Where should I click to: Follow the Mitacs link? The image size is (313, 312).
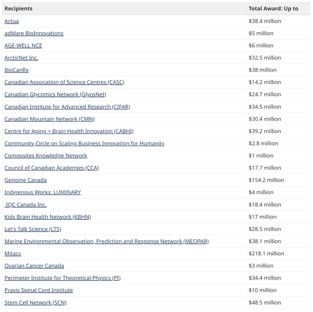pyautogui.click(x=13, y=253)
